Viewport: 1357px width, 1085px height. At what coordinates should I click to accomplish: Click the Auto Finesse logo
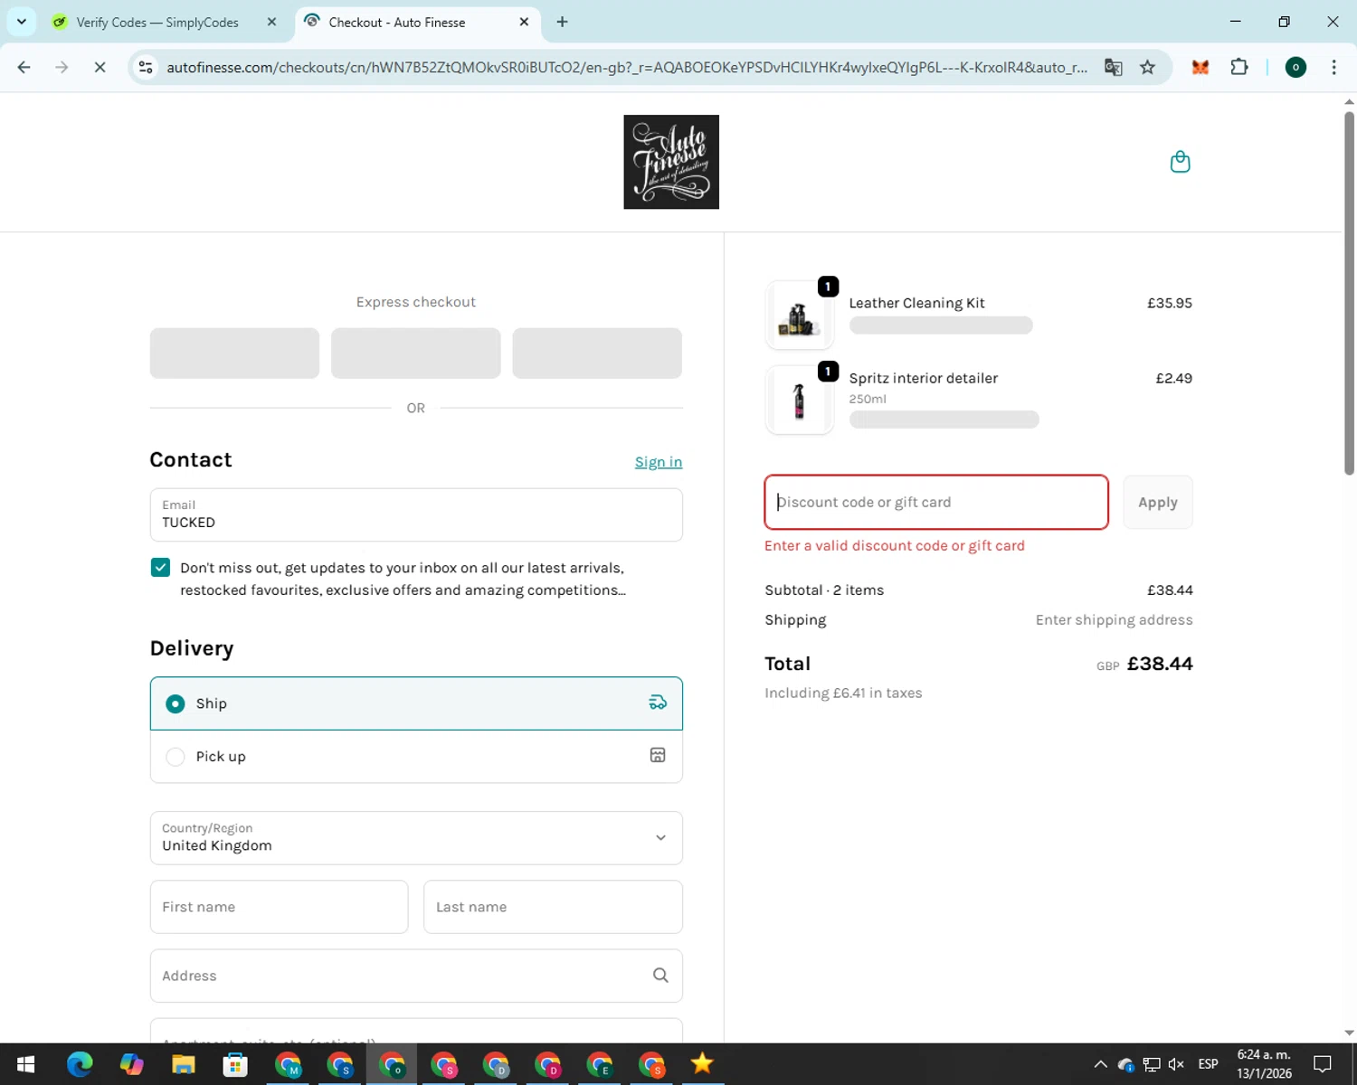[x=671, y=162]
